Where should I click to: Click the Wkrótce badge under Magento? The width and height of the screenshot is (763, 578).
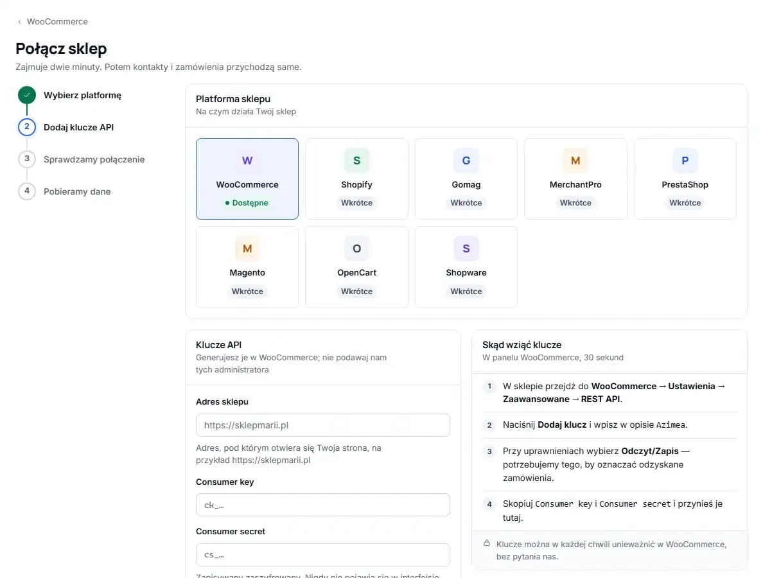tap(247, 292)
